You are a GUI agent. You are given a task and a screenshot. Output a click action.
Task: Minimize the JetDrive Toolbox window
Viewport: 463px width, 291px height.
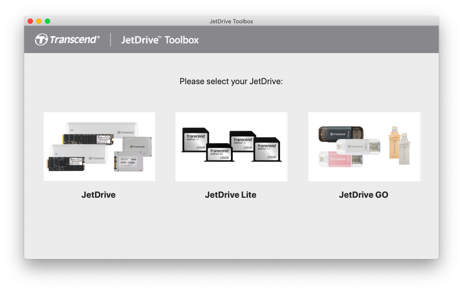tap(39, 21)
